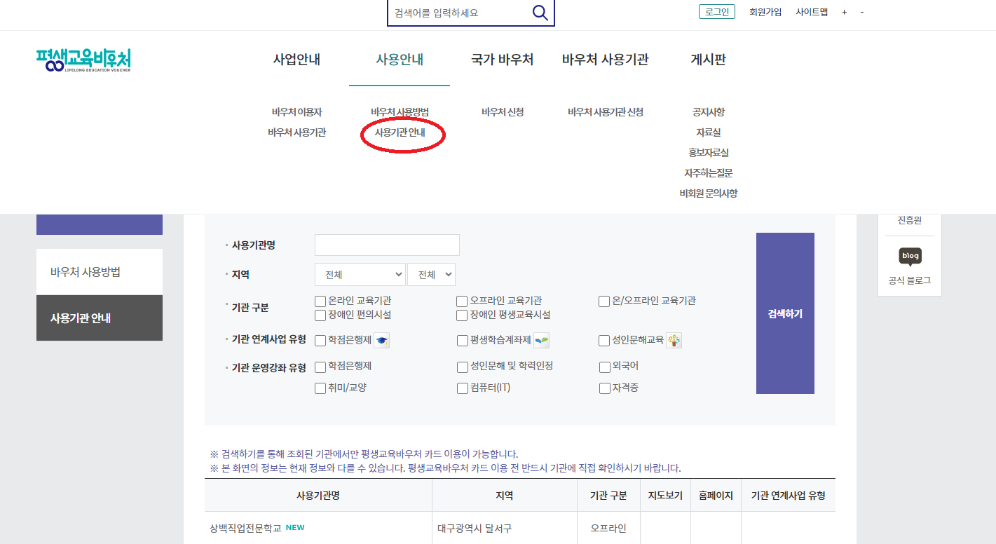Select 사용기관 안내 submenu item
Viewport: 996px width, 544px height.
click(400, 132)
